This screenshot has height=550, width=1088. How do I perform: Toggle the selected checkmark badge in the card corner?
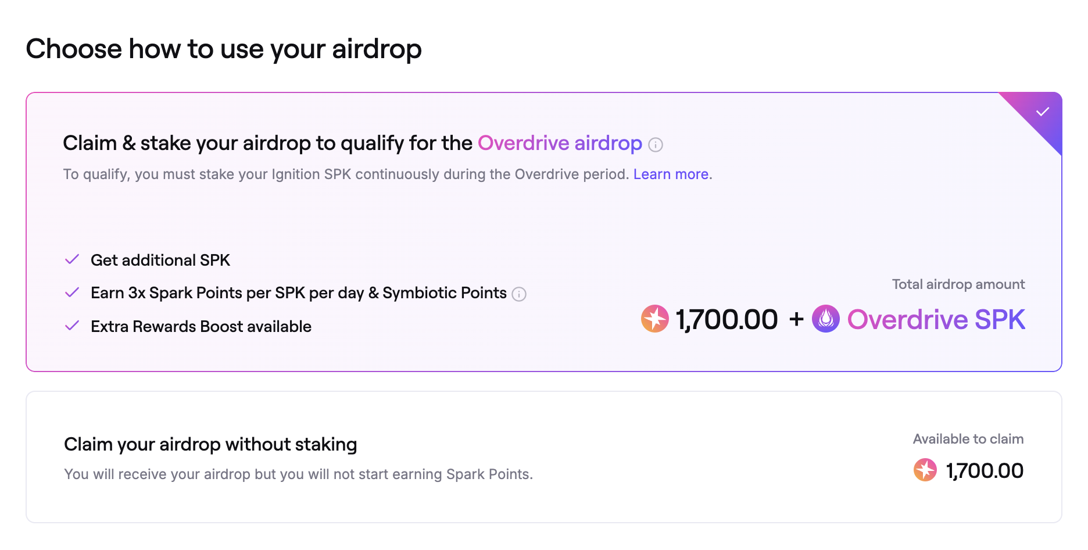tap(1043, 112)
